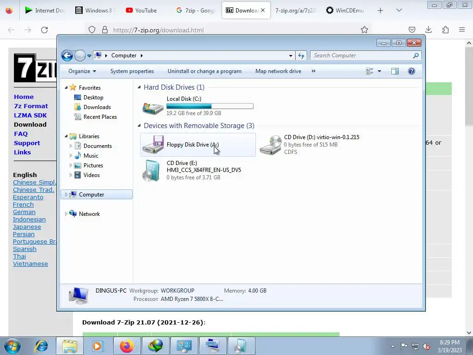
Task: Open Internet Explorer from taskbar
Action: click(41, 346)
